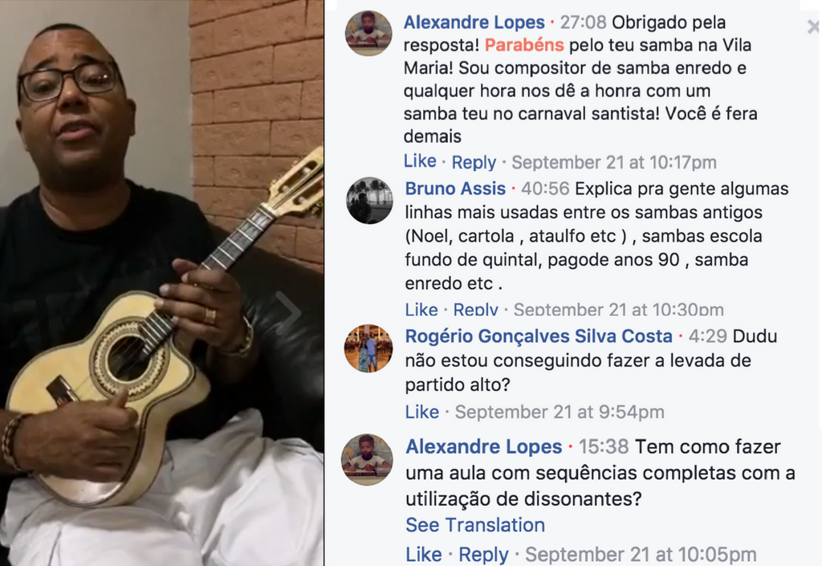Open Bruno Assis name link

pos(455,189)
